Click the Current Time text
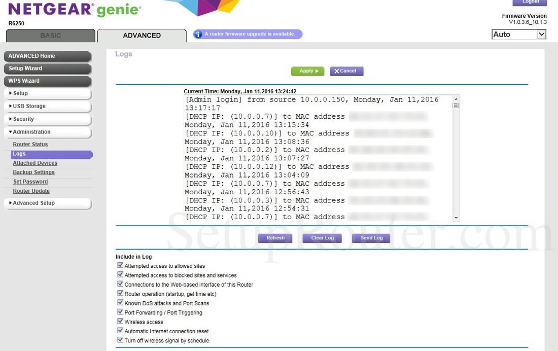Screen dimensions: 558x351 240,91
